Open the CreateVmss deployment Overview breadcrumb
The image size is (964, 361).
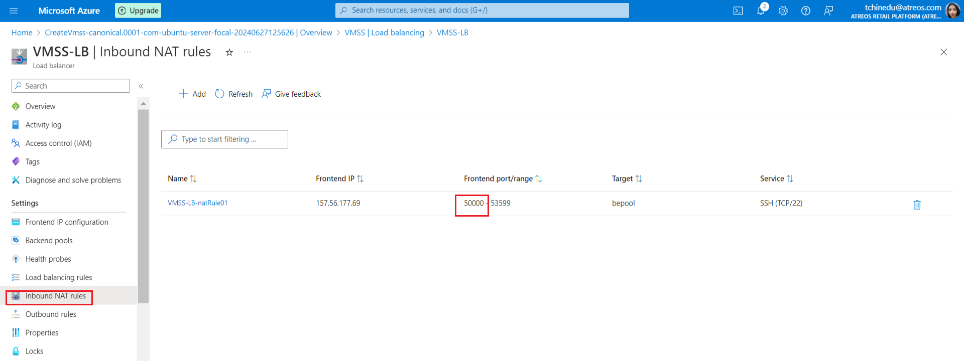pyautogui.click(x=188, y=33)
